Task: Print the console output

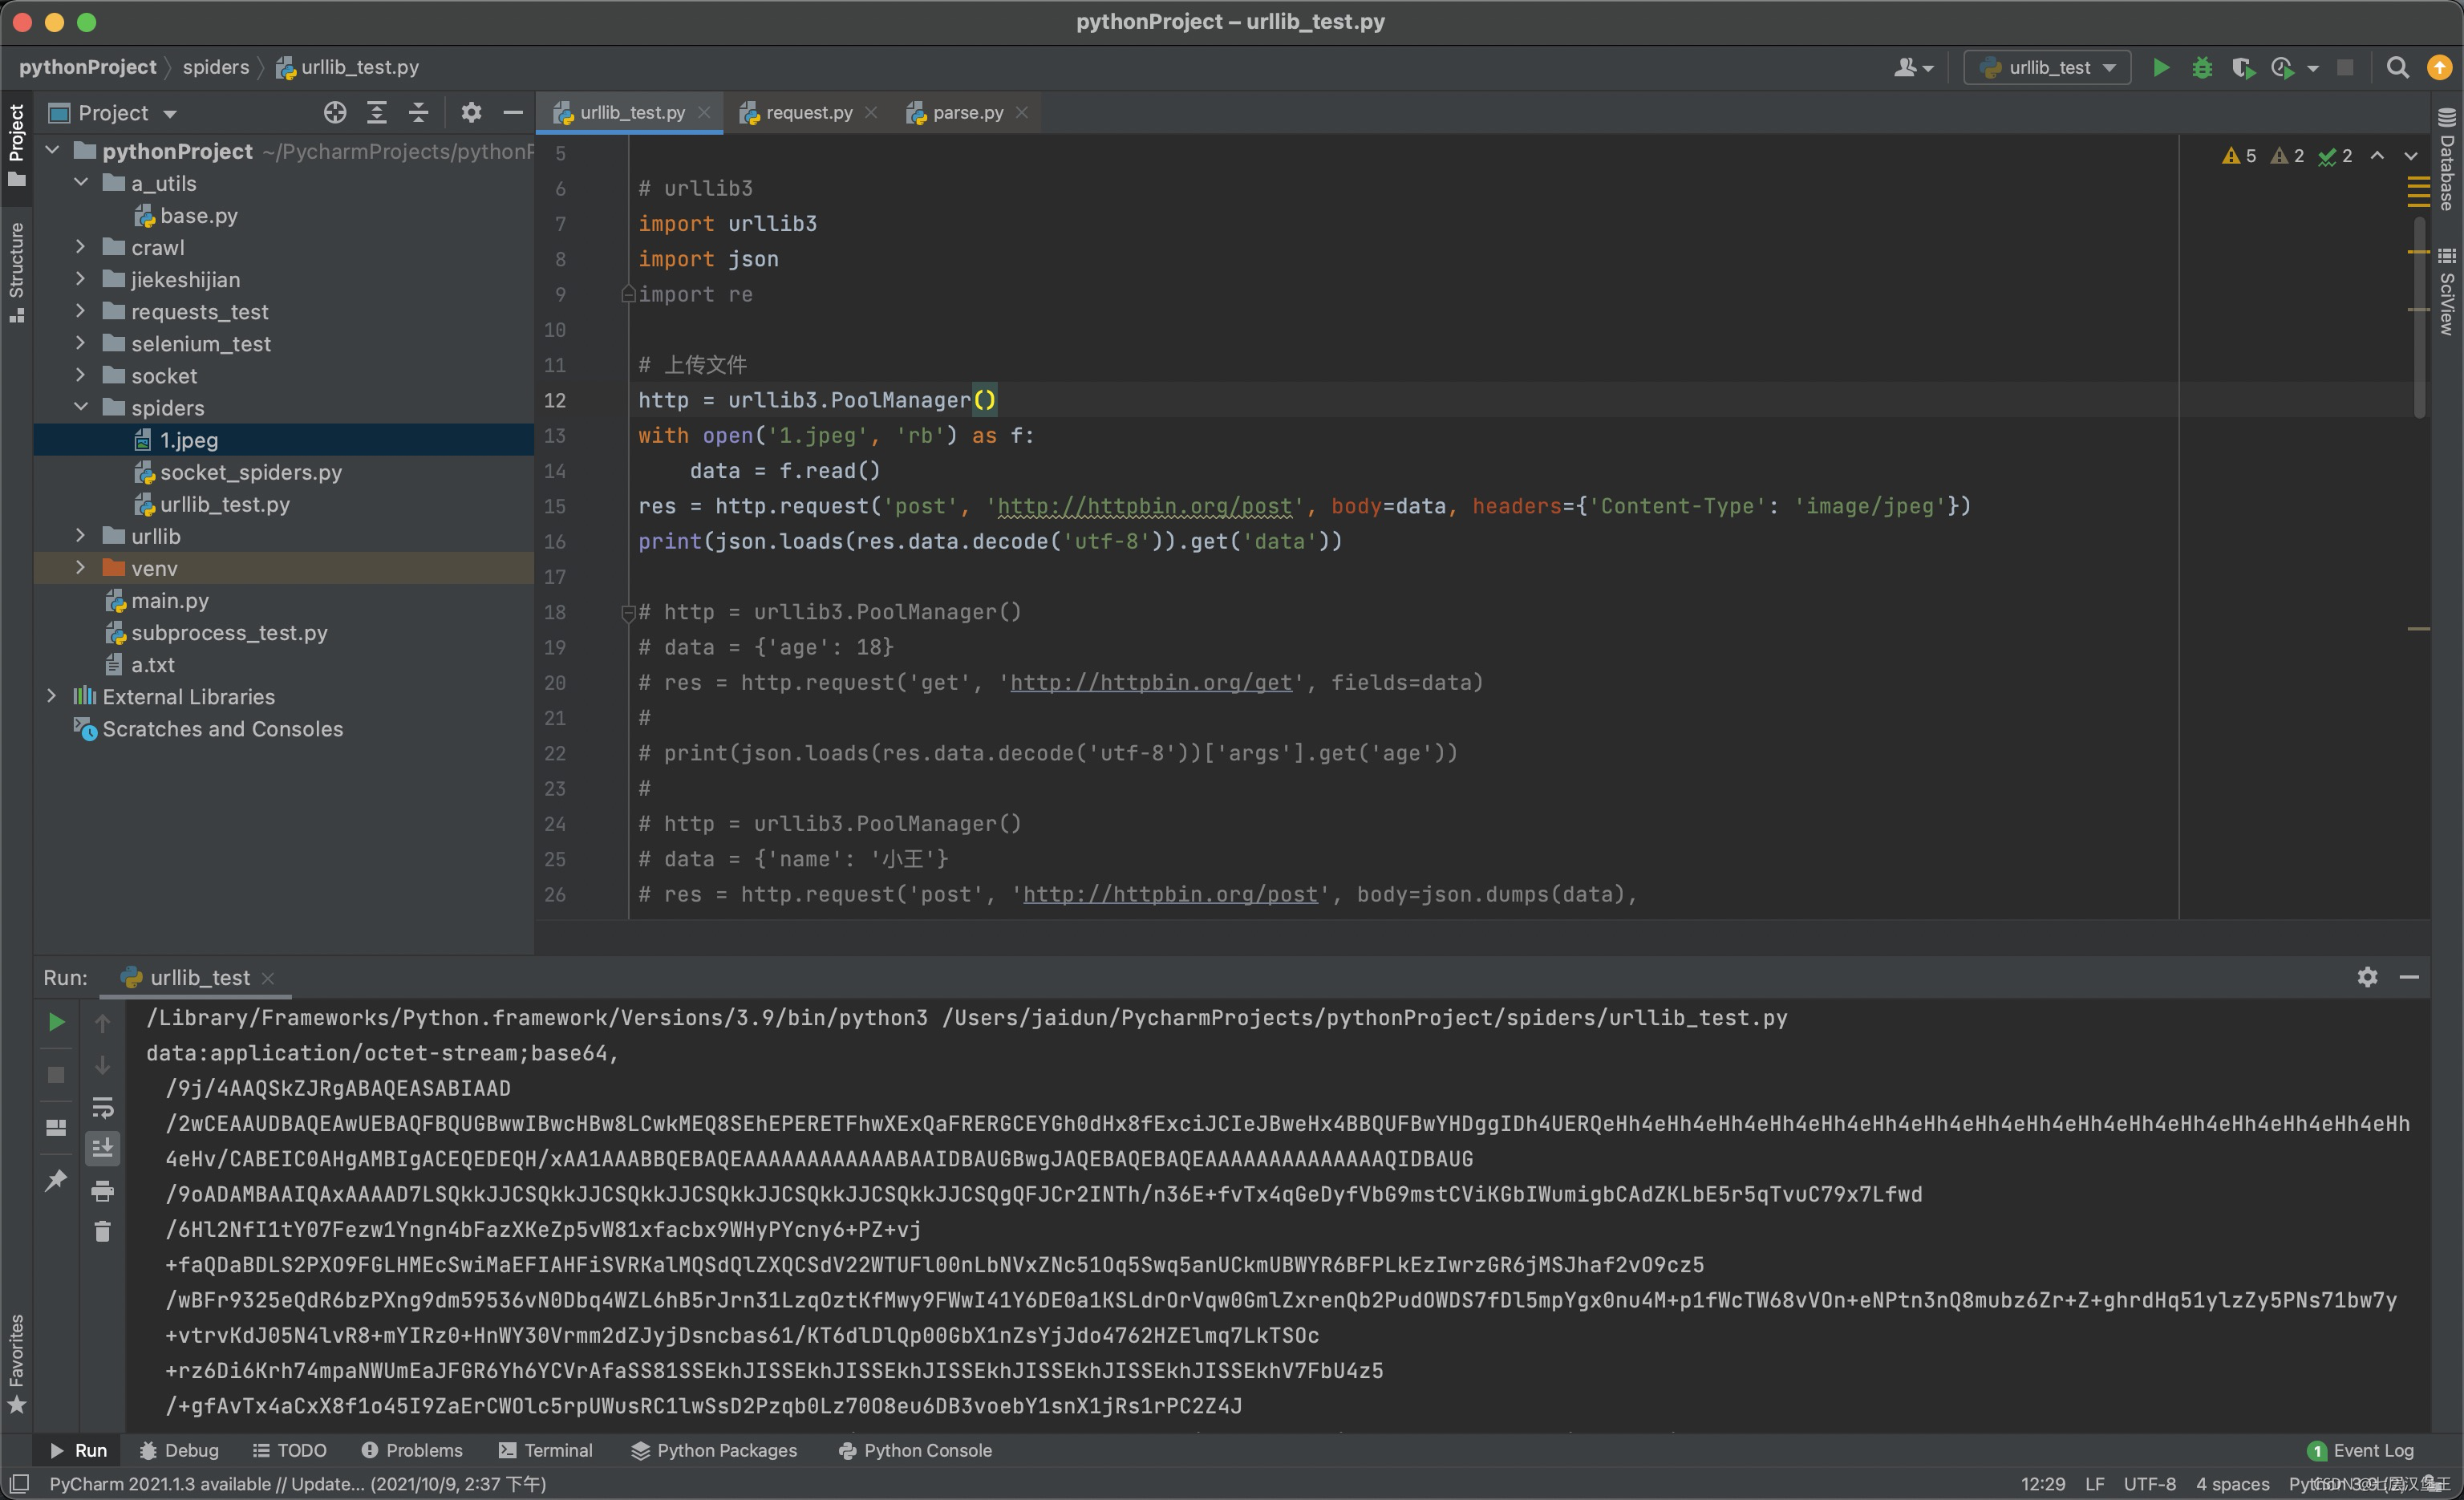Action: (x=102, y=1190)
